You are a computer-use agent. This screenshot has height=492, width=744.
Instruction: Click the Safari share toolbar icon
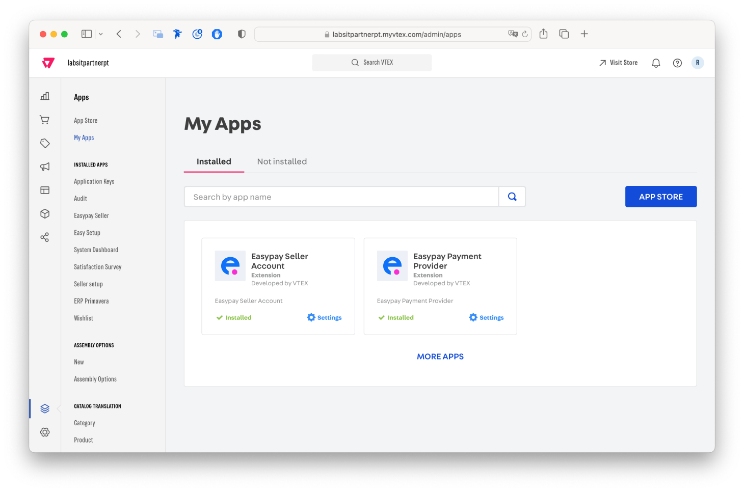[x=543, y=34]
